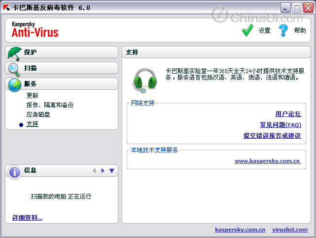Image resolution: width=316 pixels, height=238 pixels.
Task: Collapse the 信息 panel with down triangle
Action: click(111, 170)
